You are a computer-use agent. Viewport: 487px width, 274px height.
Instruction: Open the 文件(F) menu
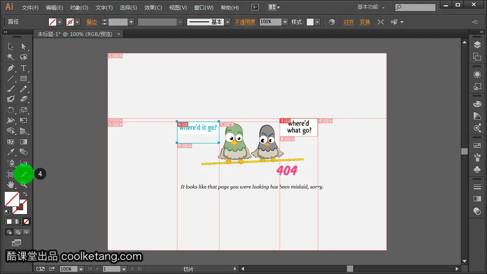pyautogui.click(x=30, y=7)
